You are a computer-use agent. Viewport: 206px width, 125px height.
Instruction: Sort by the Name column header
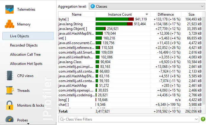coord(77,14)
